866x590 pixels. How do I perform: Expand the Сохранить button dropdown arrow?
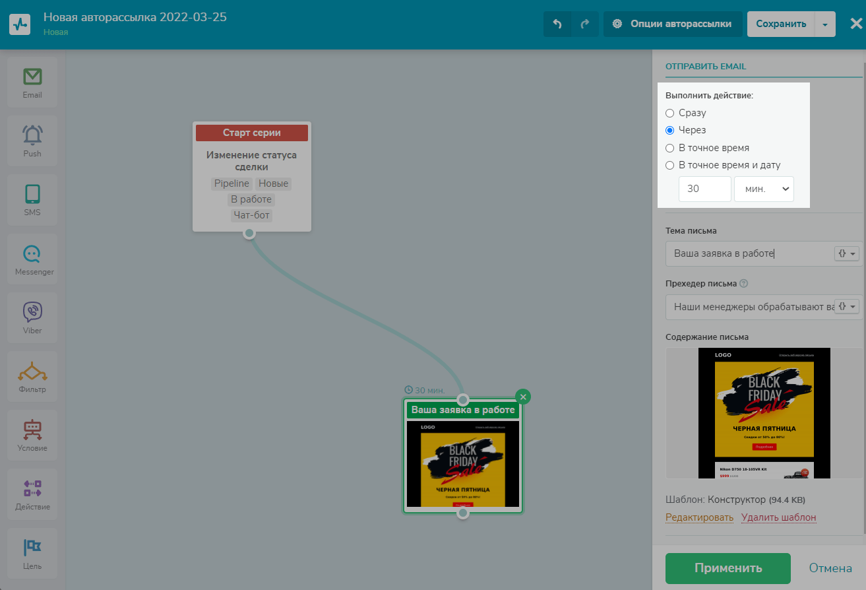tap(825, 24)
